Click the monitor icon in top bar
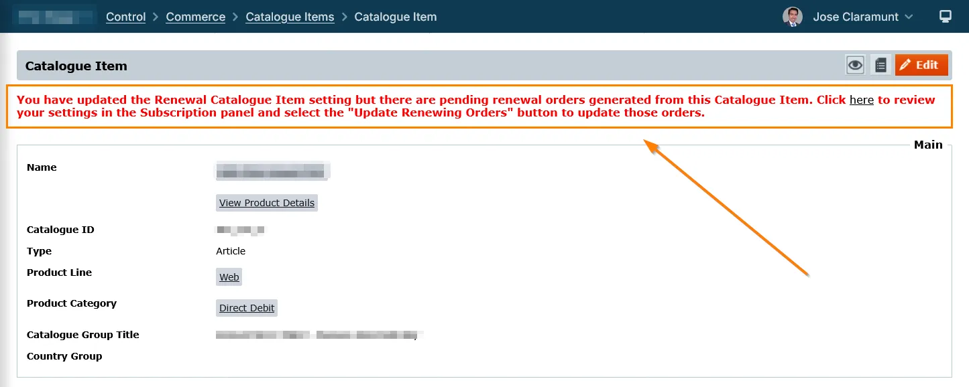 click(x=946, y=17)
